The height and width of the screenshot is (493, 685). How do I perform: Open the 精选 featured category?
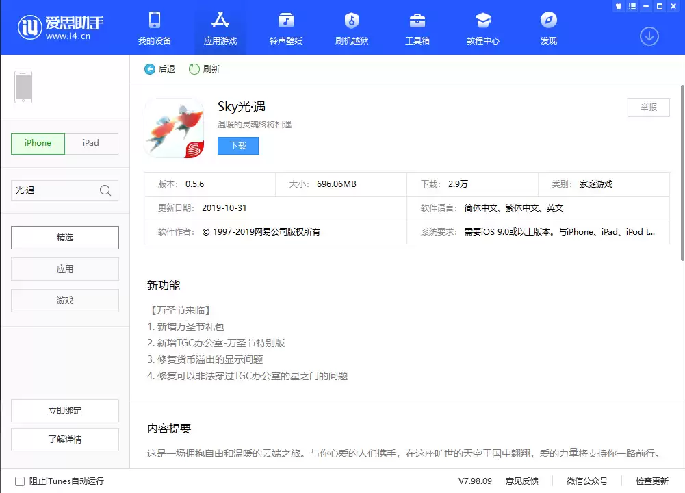pyautogui.click(x=64, y=238)
